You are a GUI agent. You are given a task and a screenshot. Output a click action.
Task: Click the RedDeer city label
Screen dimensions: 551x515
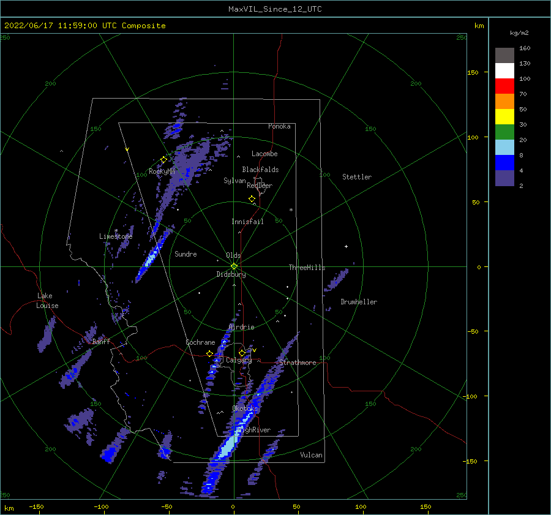pos(260,186)
